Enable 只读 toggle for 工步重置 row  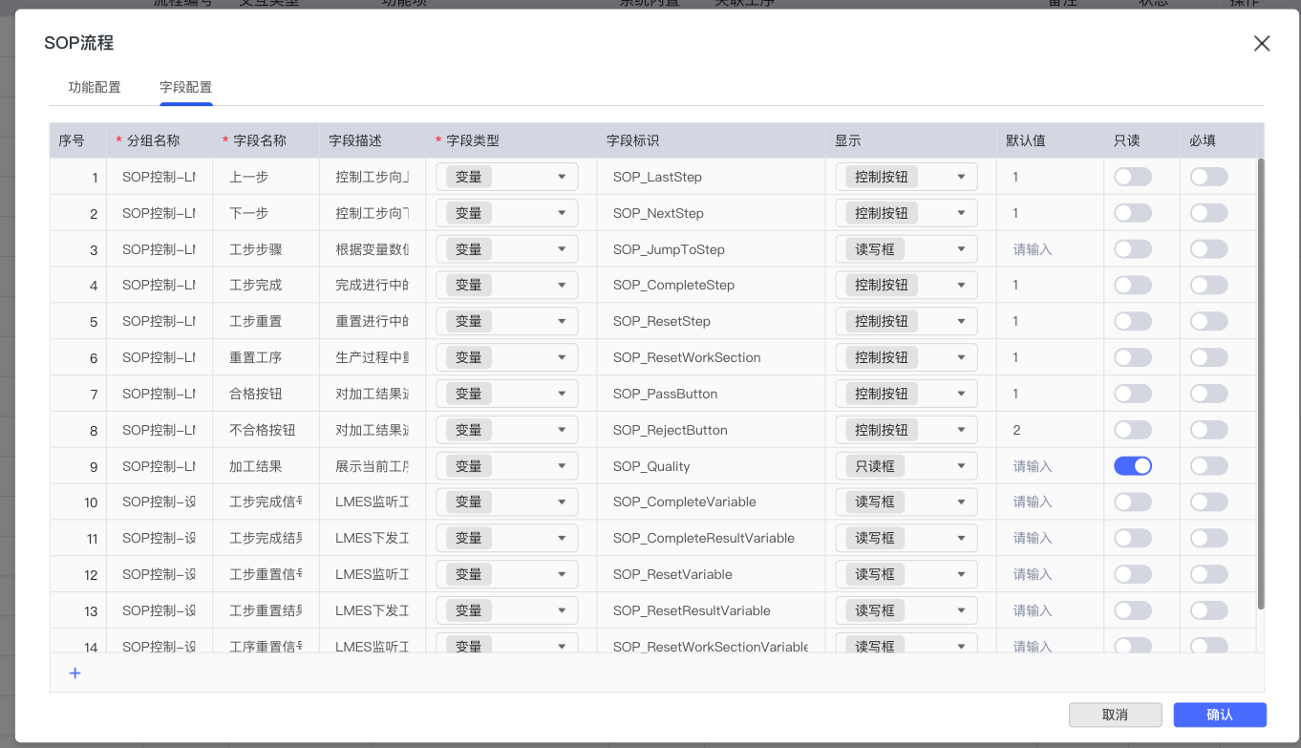(x=1132, y=321)
